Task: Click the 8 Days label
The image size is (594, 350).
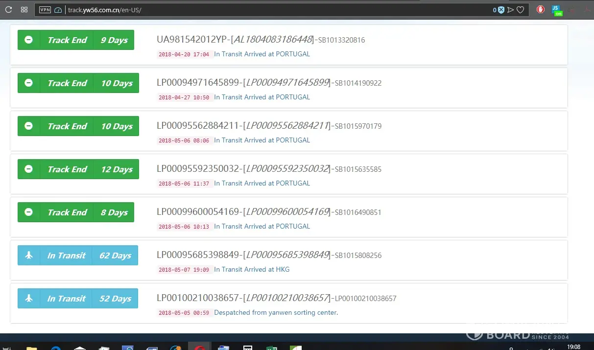Action: coord(114,212)
